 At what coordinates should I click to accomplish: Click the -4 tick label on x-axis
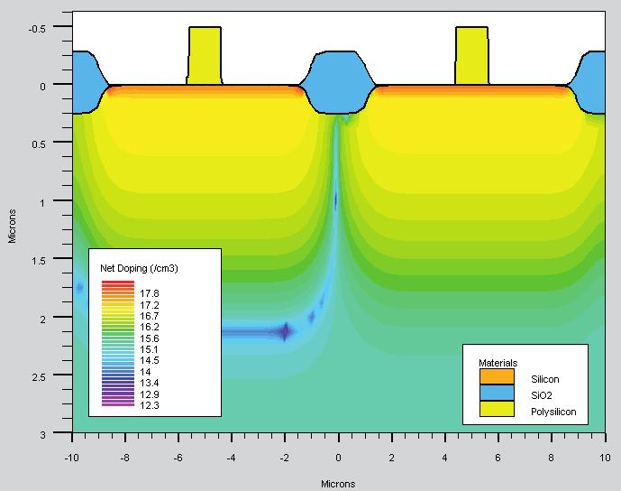(x=232, y=458)
